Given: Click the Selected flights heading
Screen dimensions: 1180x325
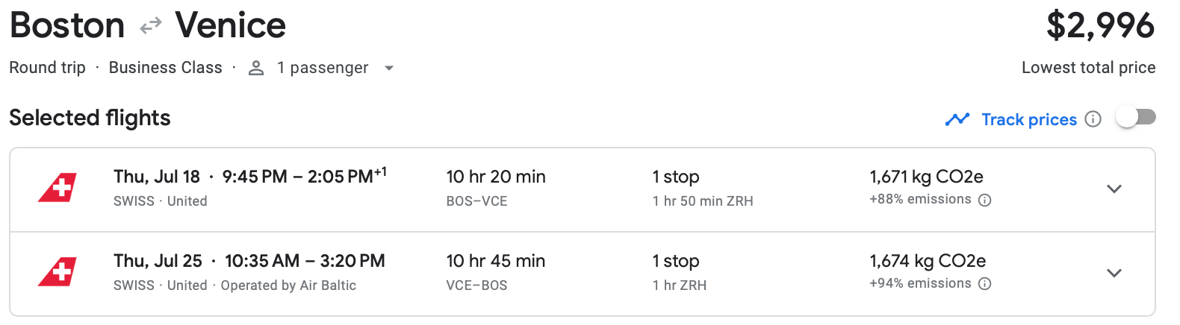Looking at the screenshot, I should coord(90,118).
